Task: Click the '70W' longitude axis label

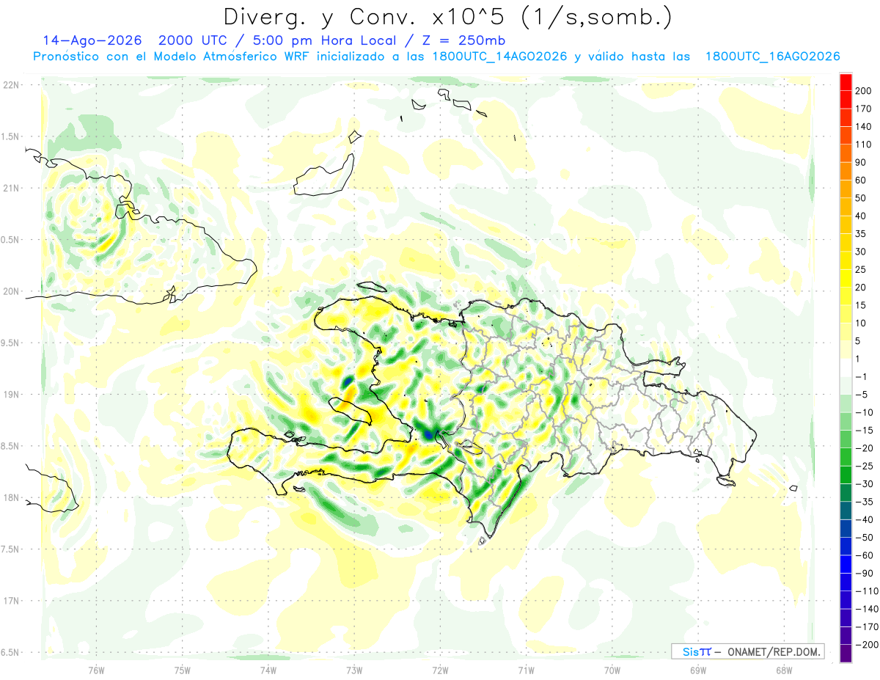Action: pos(612,670)
